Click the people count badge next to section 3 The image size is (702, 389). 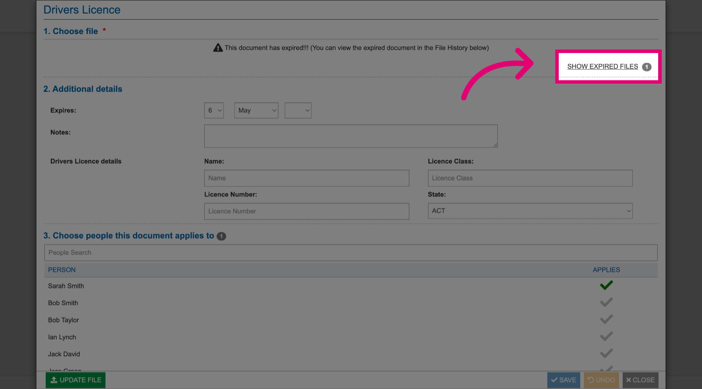tap(221, 236)
